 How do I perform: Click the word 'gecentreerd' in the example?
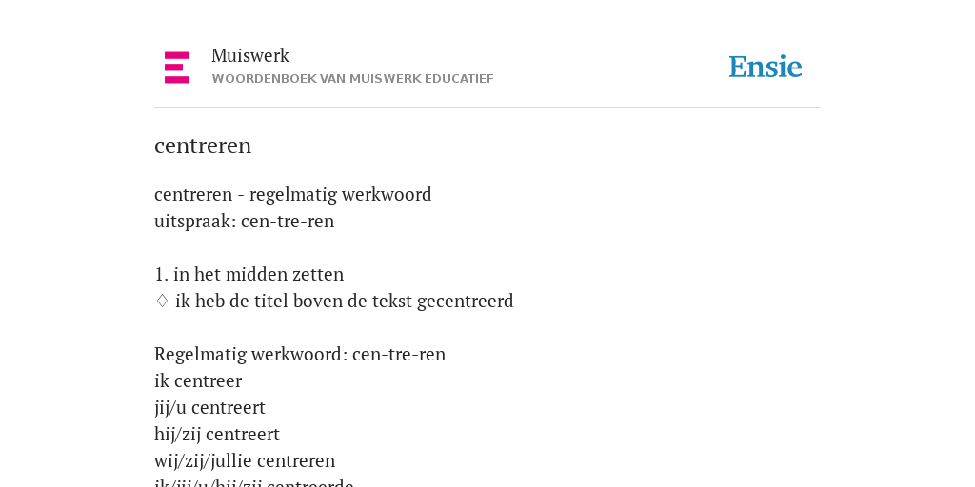click(465, 302)
